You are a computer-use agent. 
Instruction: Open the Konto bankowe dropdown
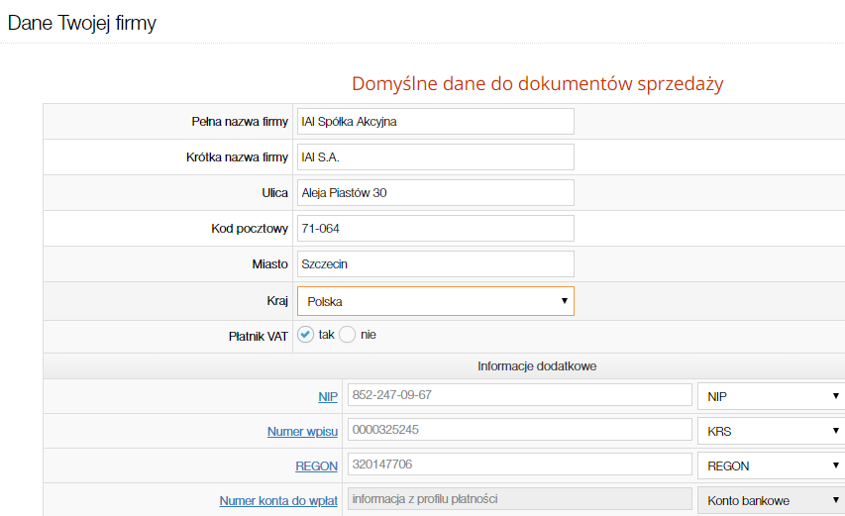(x=773, y=500)
